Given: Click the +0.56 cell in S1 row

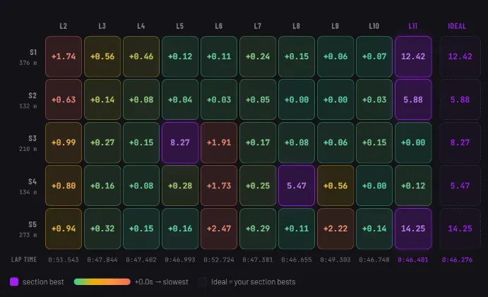Looking at the screenshot, I should tap(102, 56).
